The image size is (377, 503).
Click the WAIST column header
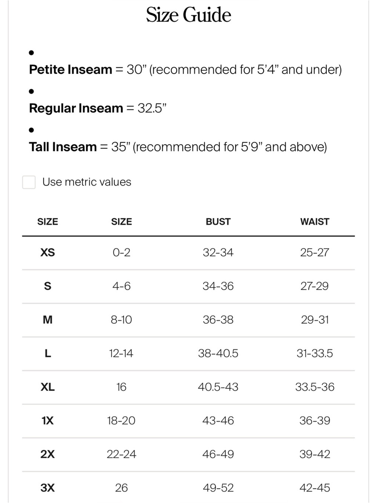(315, 222)
